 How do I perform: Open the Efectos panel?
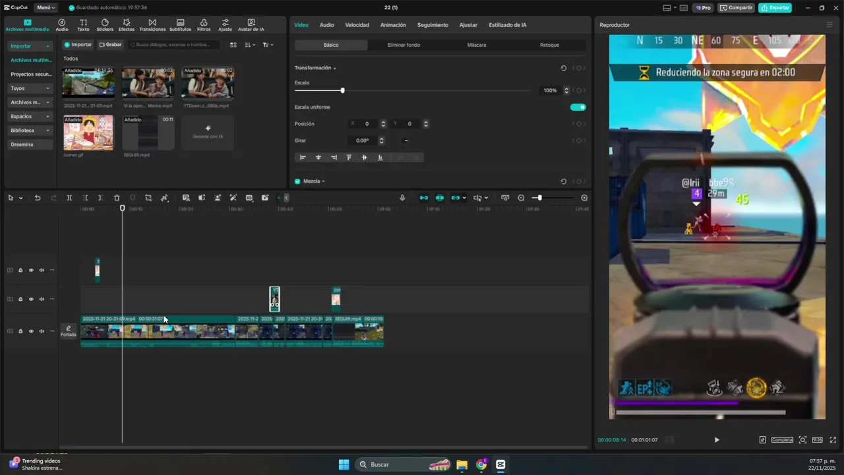[x=127, y=25]
